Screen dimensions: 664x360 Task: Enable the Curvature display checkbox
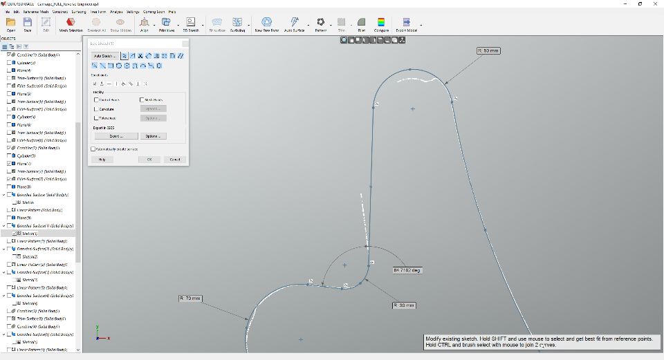click(96, 109)
